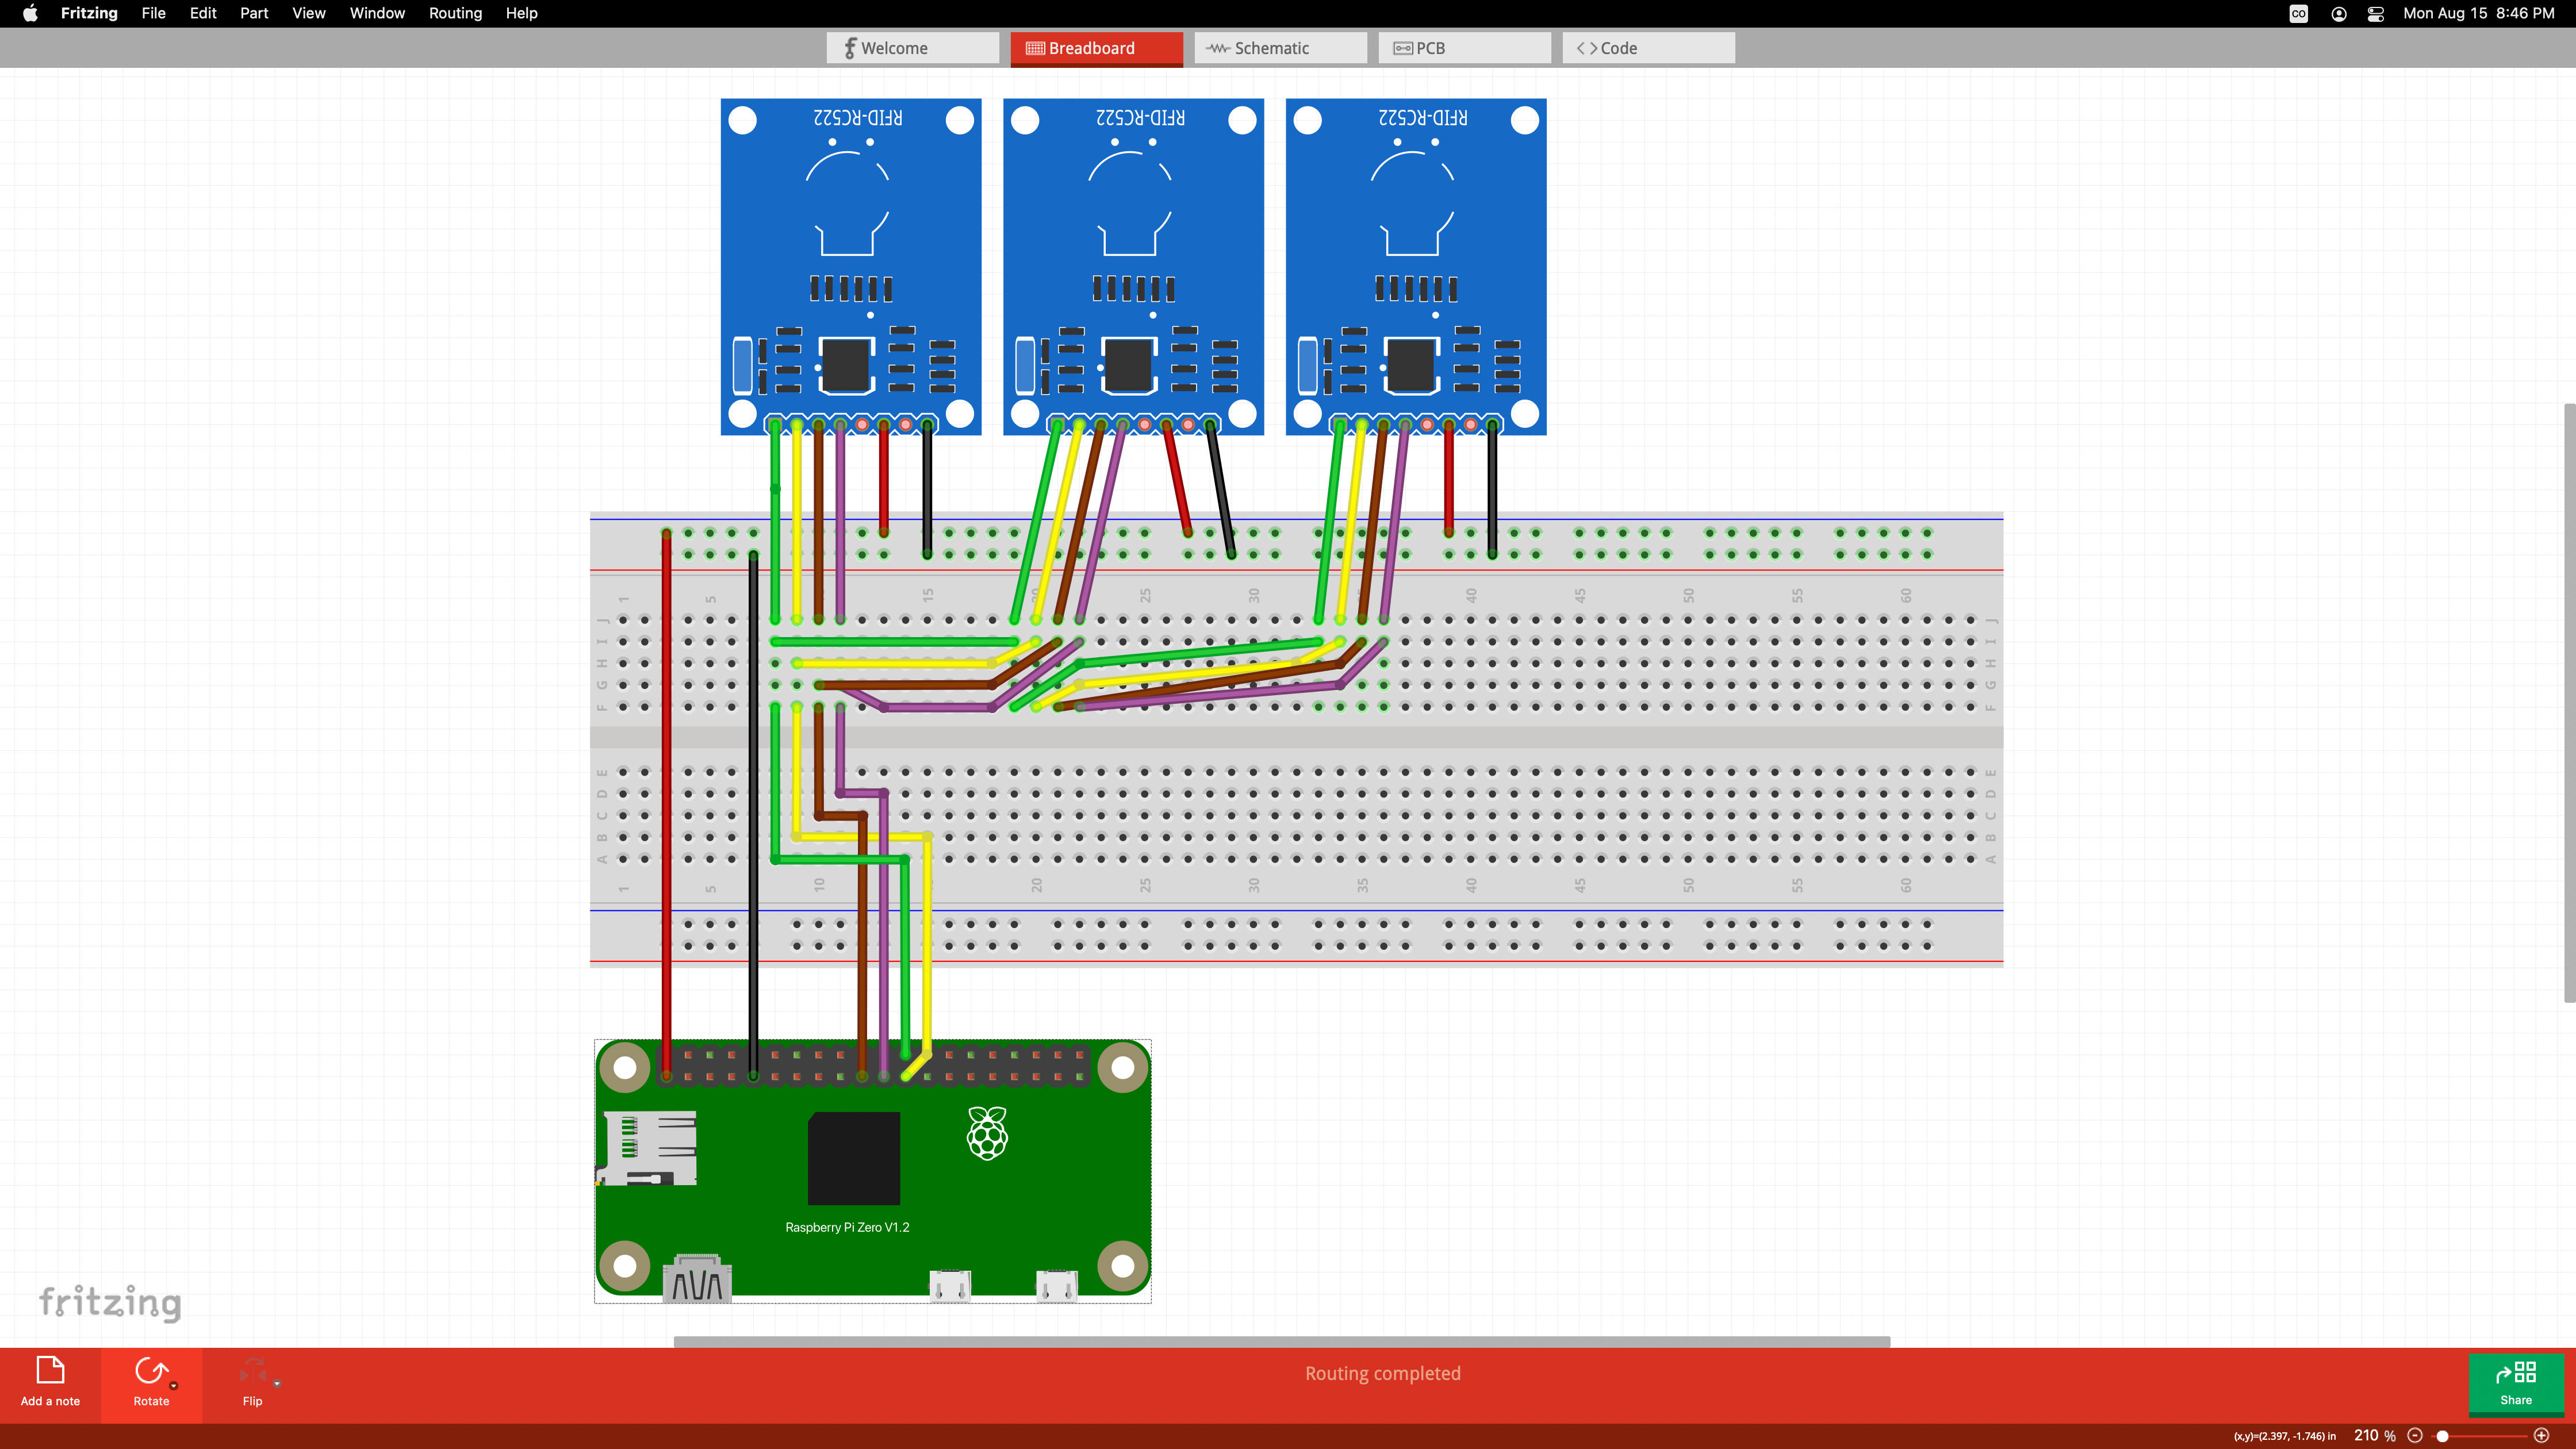This screenshot has width=2576, height=1449.
Task: Open the View menu
Action: point(308,13)
